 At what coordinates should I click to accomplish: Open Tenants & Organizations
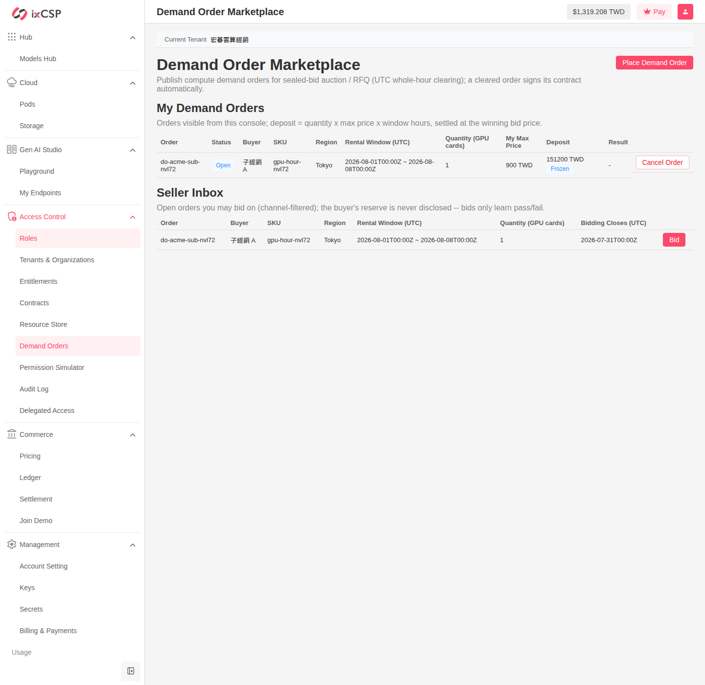pos(78,260)
